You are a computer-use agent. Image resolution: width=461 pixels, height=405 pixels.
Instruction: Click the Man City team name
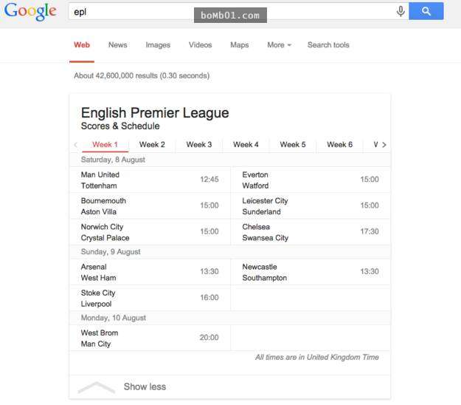[96, 344]
